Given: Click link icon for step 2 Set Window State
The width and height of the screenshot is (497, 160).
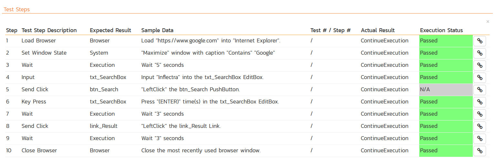Looking at the screenshot, I should [x=480, y=53].
